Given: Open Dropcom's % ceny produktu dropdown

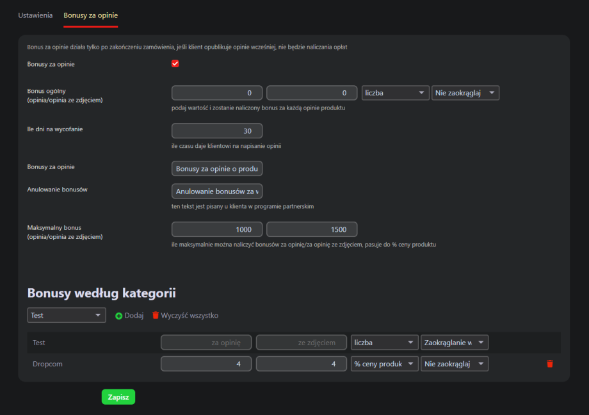Looking at the screenshot, I should tap(384, 364).
